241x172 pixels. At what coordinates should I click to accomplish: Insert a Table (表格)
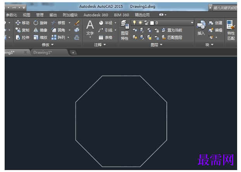(x=105, y=37)
